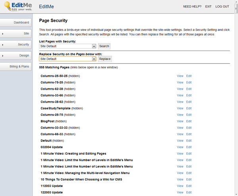Select the Page Security heading
Screen dimensions: 238x196
[53, 21]
